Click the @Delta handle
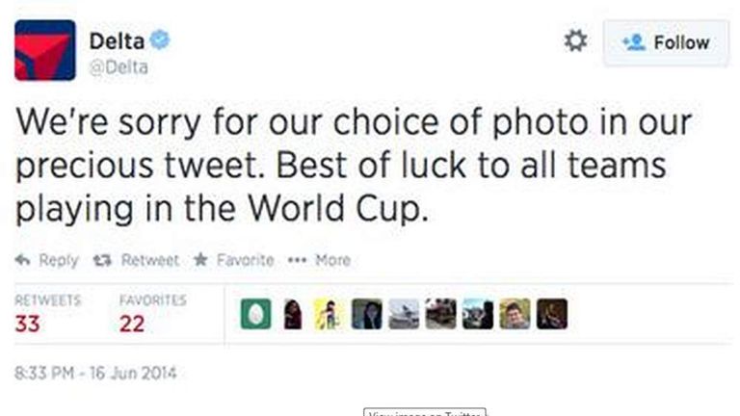This screenshot has height=416, width=740. tap(119, 67)
